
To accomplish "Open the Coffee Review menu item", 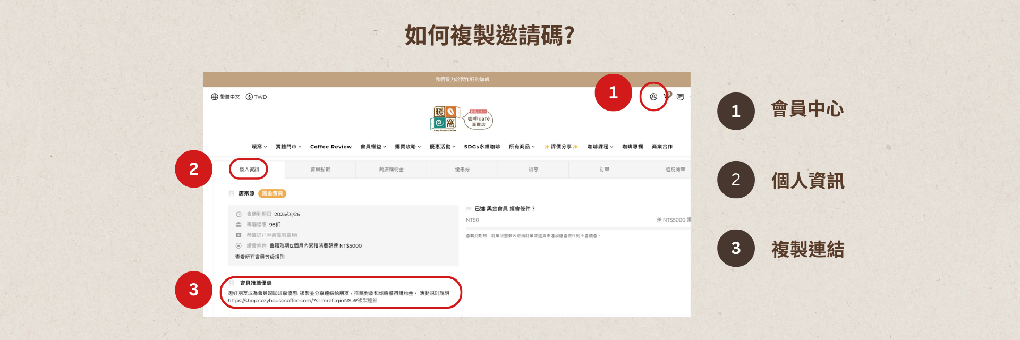I will pyautogui.click(x=331, y=147).
